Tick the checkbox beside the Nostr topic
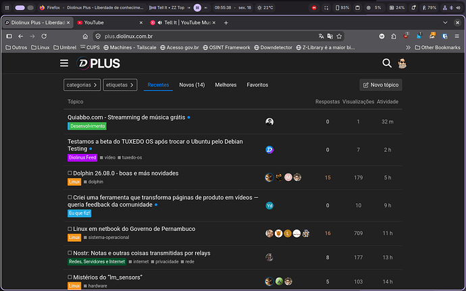This screenshot has height=291, width=466. click(x=70, y=253)
